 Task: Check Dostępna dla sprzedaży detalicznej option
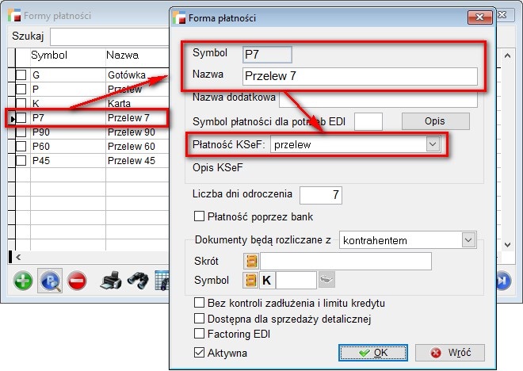(x=200, y=319)
